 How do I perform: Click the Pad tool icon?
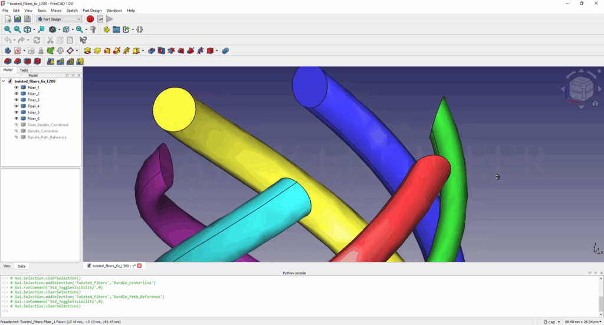87,51
